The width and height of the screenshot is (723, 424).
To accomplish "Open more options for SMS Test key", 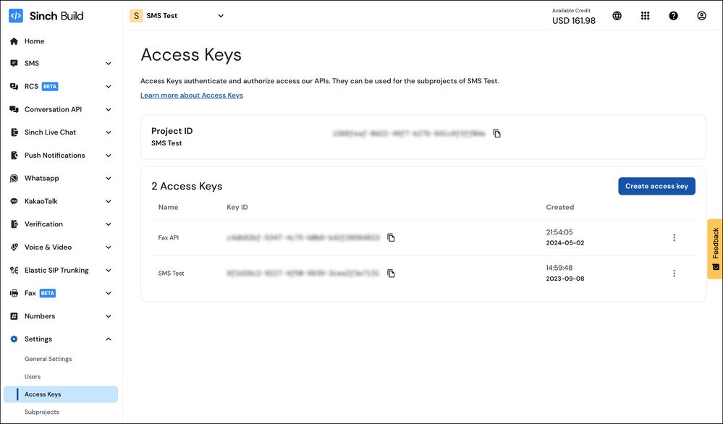I will tap(674, 274).
